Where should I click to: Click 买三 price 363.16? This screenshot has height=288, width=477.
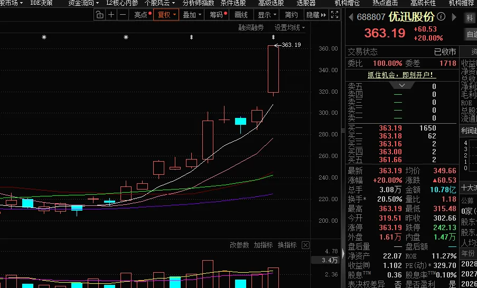click(390, 144)
